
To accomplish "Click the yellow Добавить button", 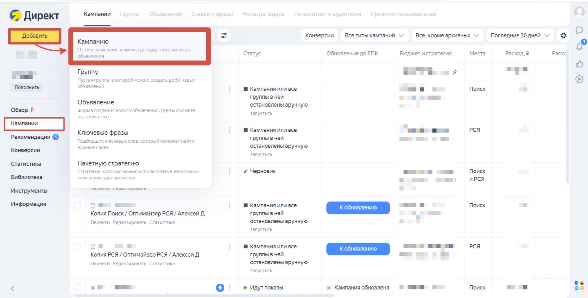I will pos(35,36).
